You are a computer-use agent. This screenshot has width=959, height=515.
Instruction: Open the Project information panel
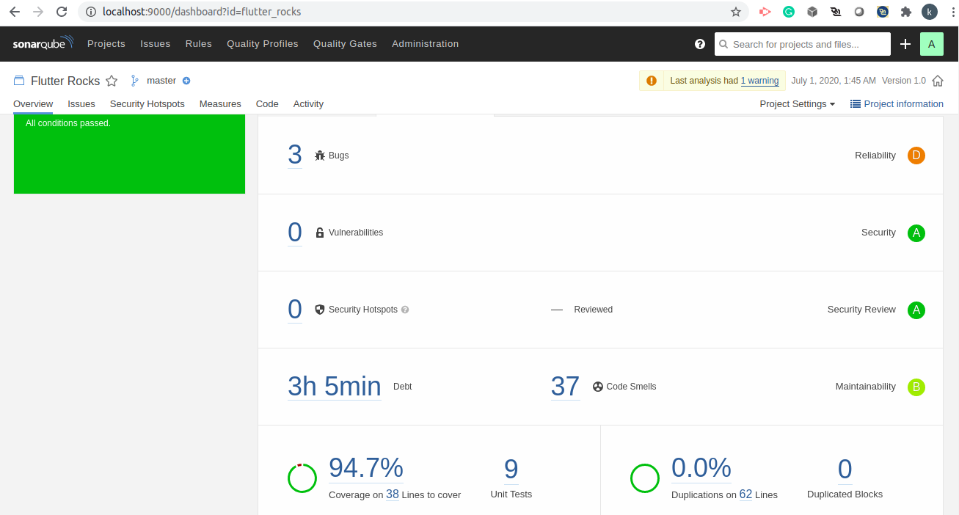(896, 103)
